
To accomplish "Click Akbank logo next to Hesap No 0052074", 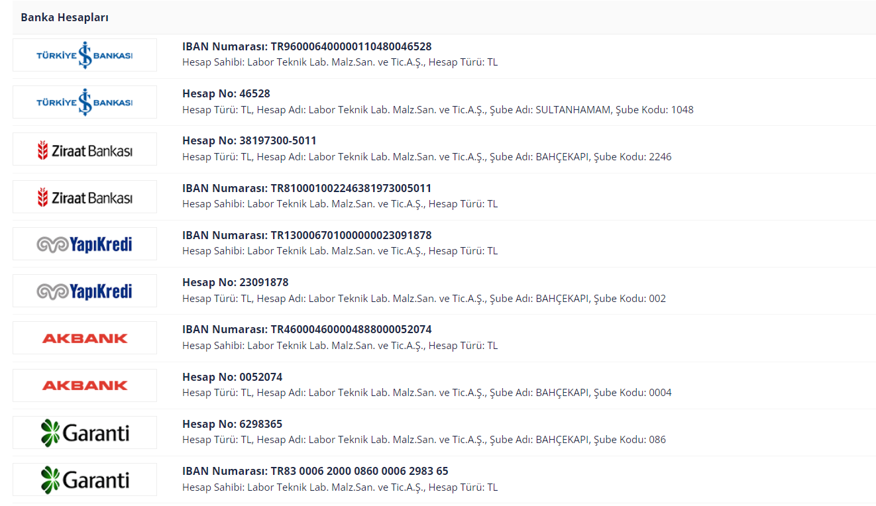I will pos(85,385).
